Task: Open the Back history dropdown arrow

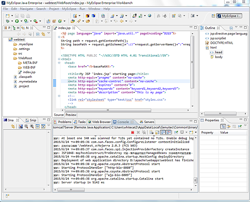Action: [126, 21]
